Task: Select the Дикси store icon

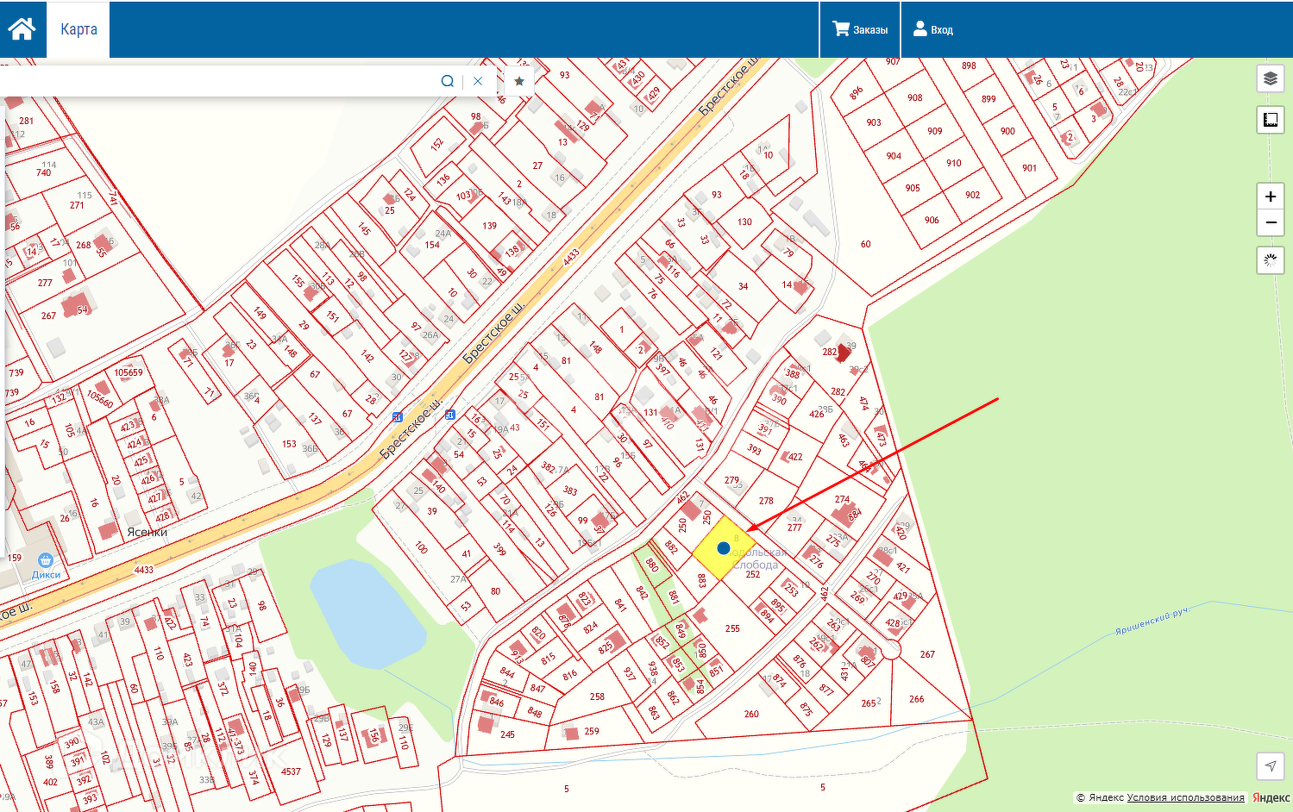Action: [x=46, y=560]
